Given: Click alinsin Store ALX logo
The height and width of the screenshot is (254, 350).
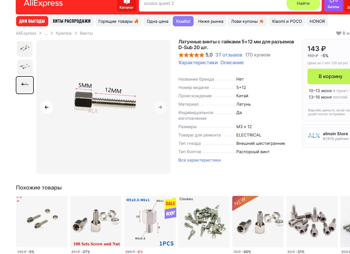Looking at the screenshot, I should point(314,136).
